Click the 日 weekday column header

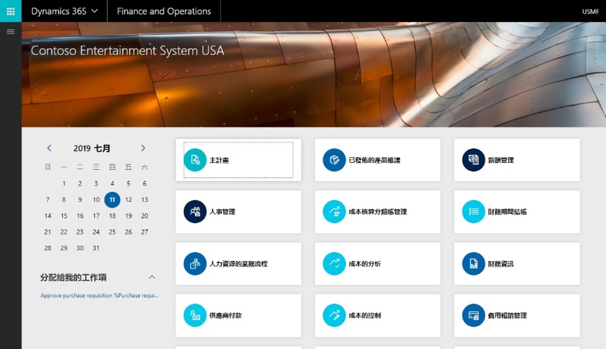(48, 167)
